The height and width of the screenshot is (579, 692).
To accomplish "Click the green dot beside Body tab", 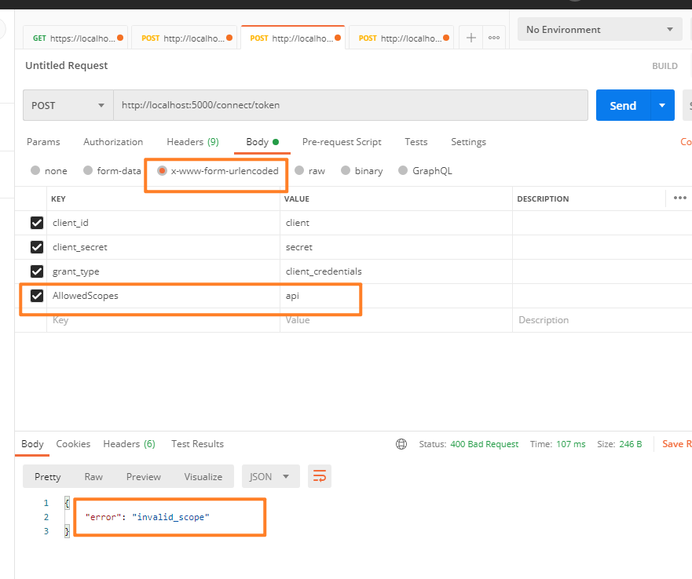I will tap(276, 142).
